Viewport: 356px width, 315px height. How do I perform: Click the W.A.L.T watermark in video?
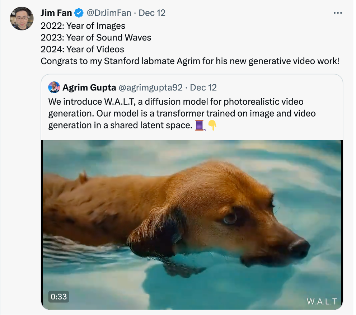pyautogui.click(x=322, y=301)
